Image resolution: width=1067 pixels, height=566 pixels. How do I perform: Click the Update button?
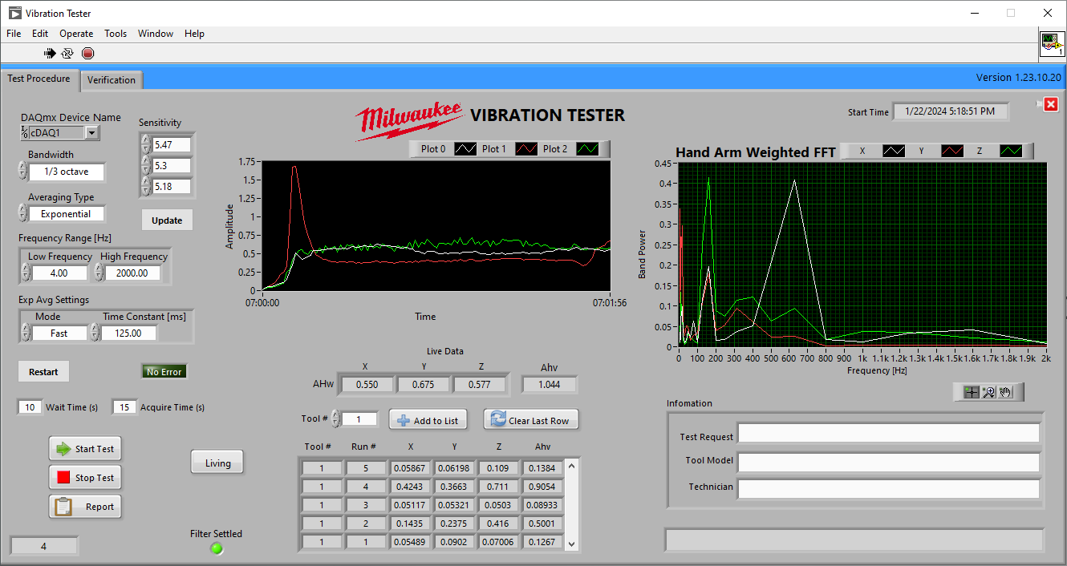(167, 220)
